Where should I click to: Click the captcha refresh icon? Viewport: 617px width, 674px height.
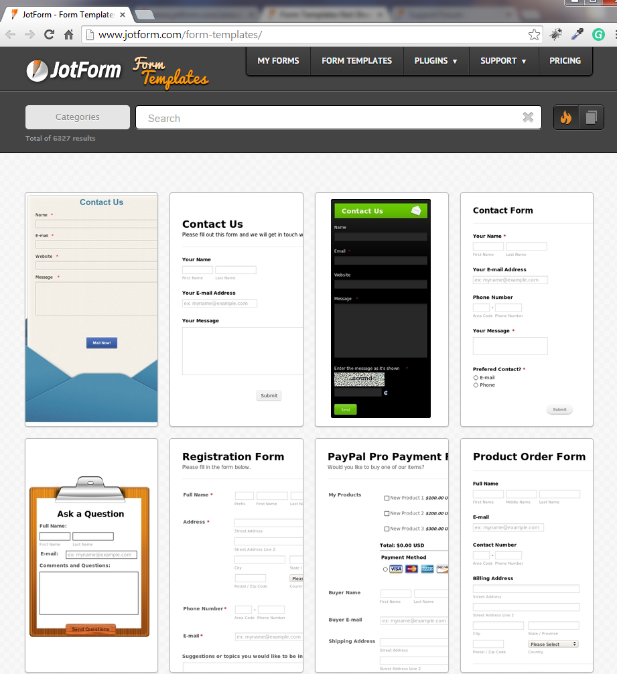coord(386,393)
